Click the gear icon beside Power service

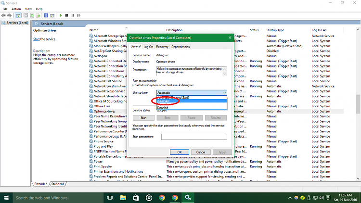(x=91, y=161)
